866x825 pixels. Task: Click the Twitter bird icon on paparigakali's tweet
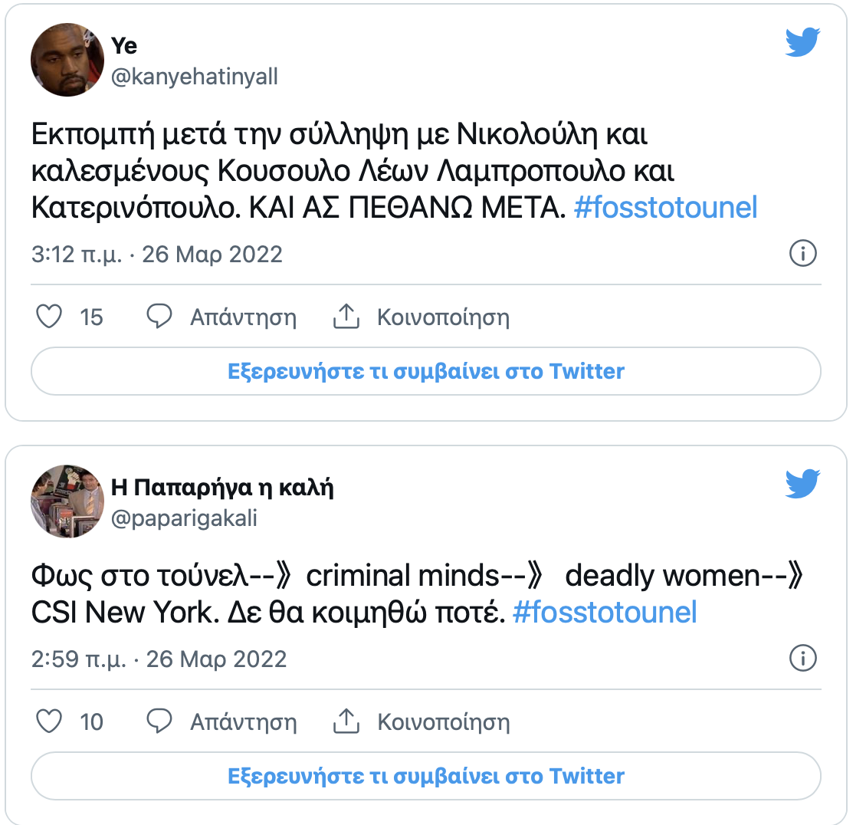802,484
